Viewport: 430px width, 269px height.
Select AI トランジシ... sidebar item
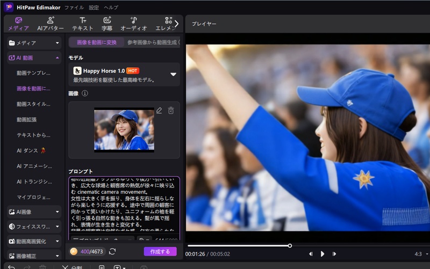pos(34,181)
